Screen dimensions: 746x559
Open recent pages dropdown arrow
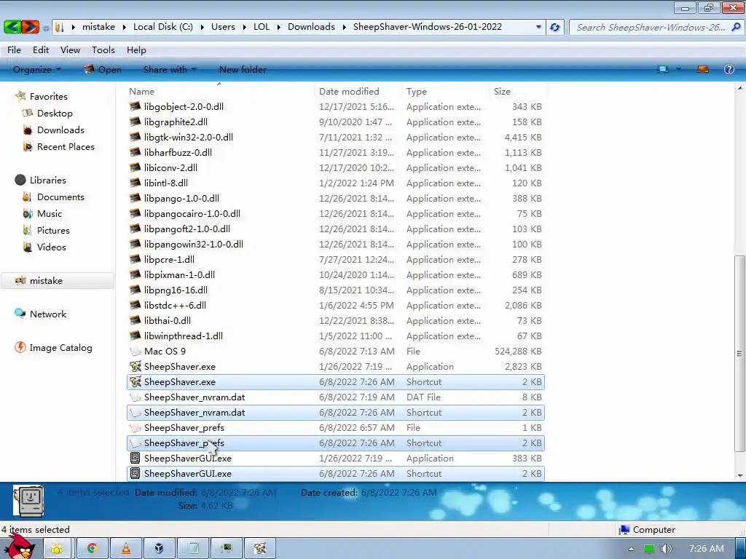46,28
